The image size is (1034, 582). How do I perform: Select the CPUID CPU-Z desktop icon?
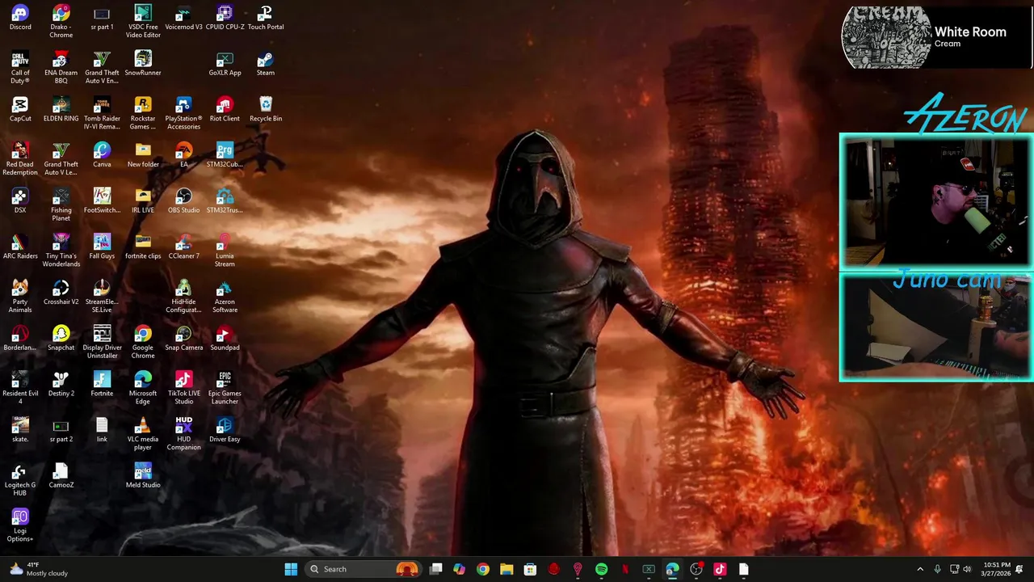(225, 18)
